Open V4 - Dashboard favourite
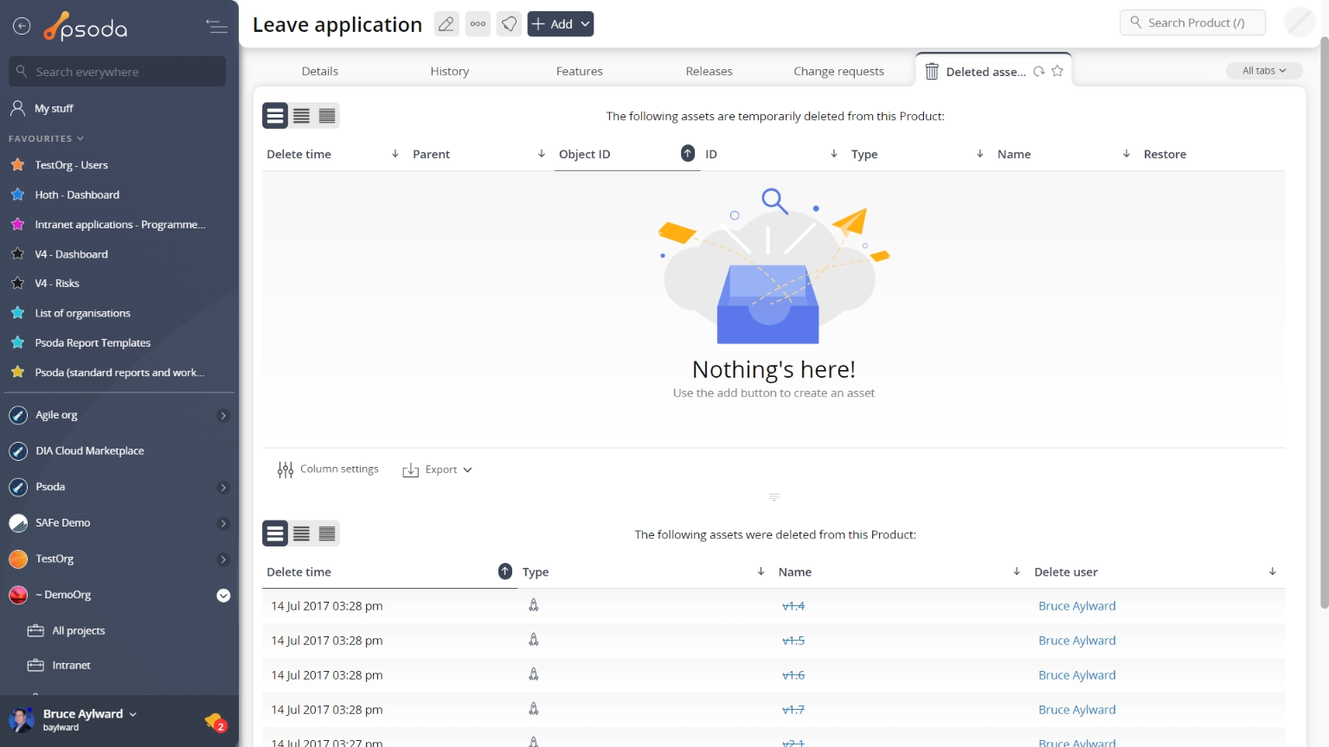Screen dimensions: 1329x747 coord(71,254)
